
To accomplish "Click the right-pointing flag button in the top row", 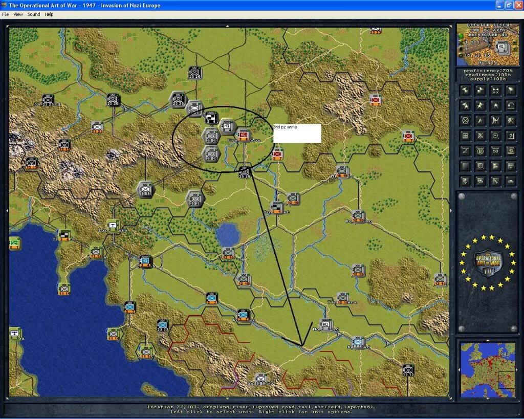I will click(x=480, y=90).
